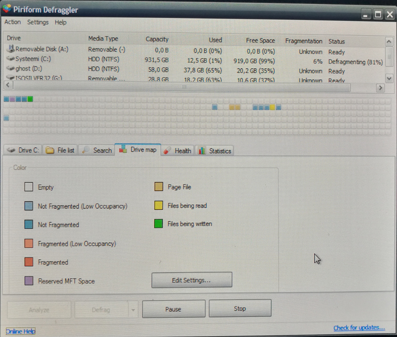
Task: Click the purple MFT block in drive map
Action: (x=12, y=99)
